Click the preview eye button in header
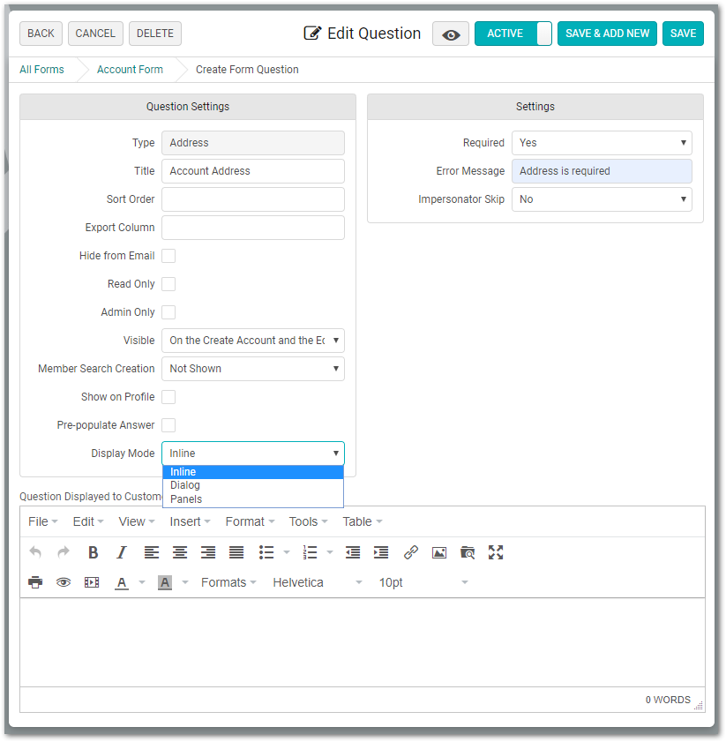Screen dimensions: 726x742 pos(451,34)
